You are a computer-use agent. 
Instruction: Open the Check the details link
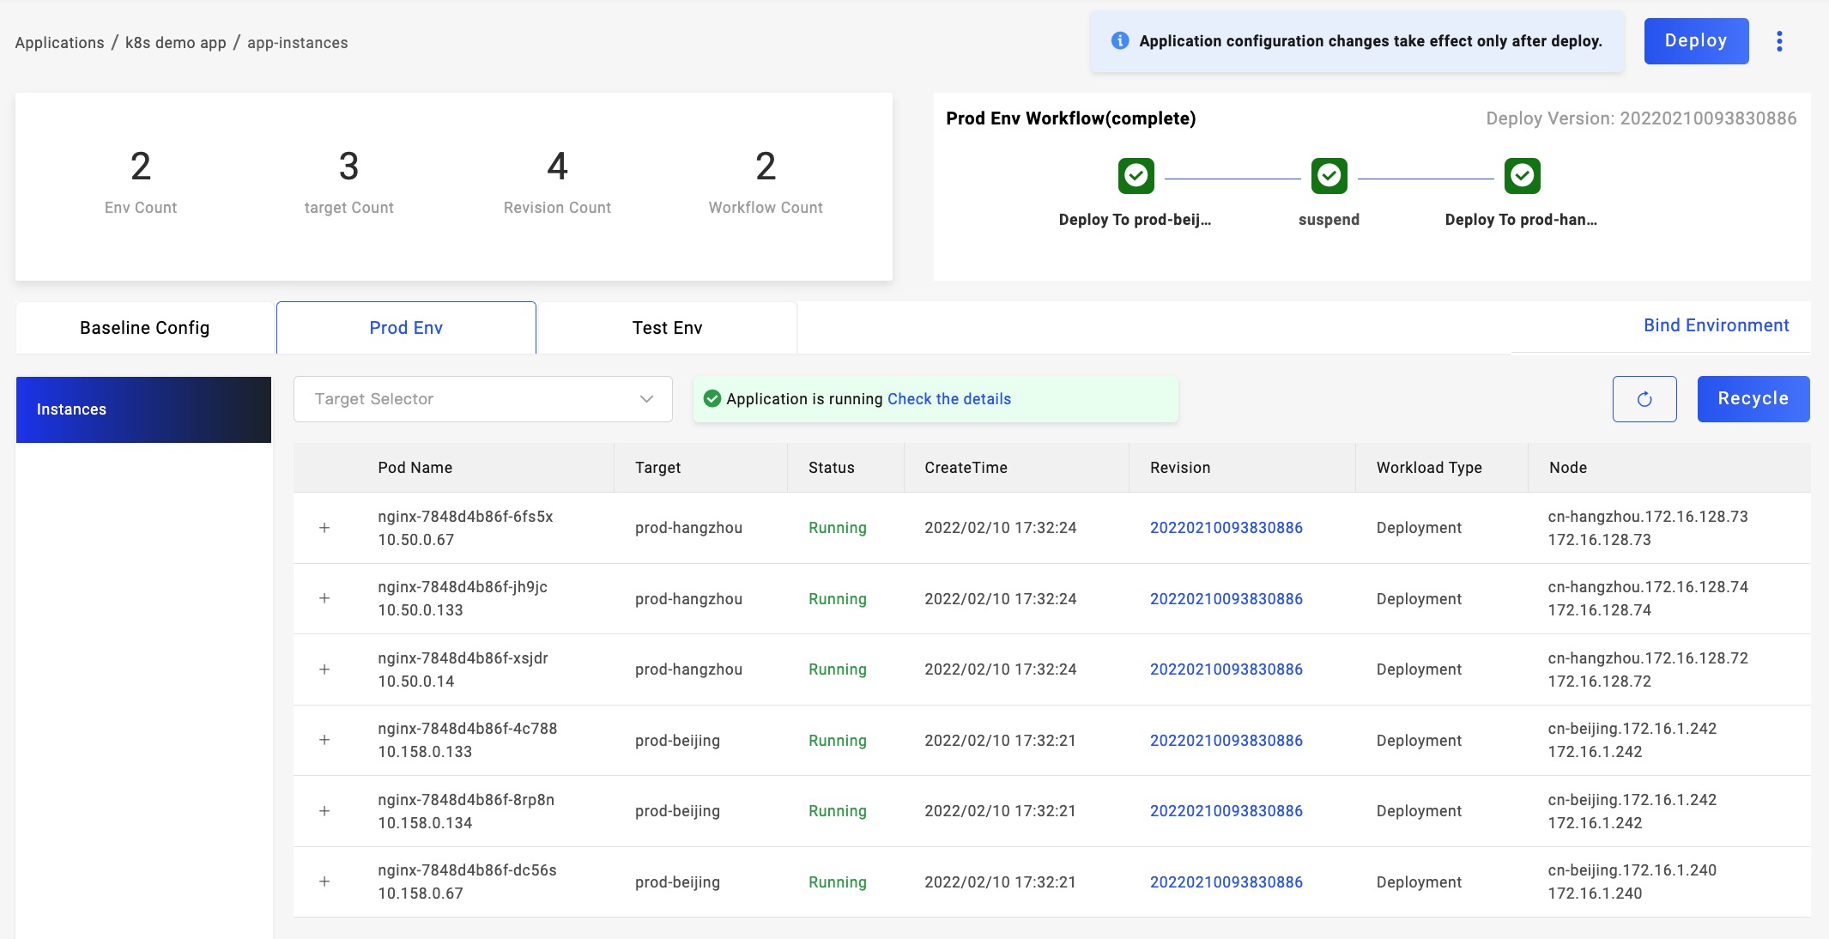[948, 399]
